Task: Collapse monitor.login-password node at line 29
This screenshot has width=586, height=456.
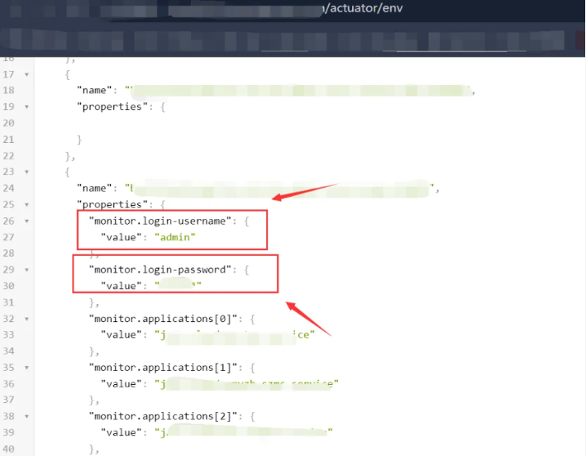Action: pos(26,269)
